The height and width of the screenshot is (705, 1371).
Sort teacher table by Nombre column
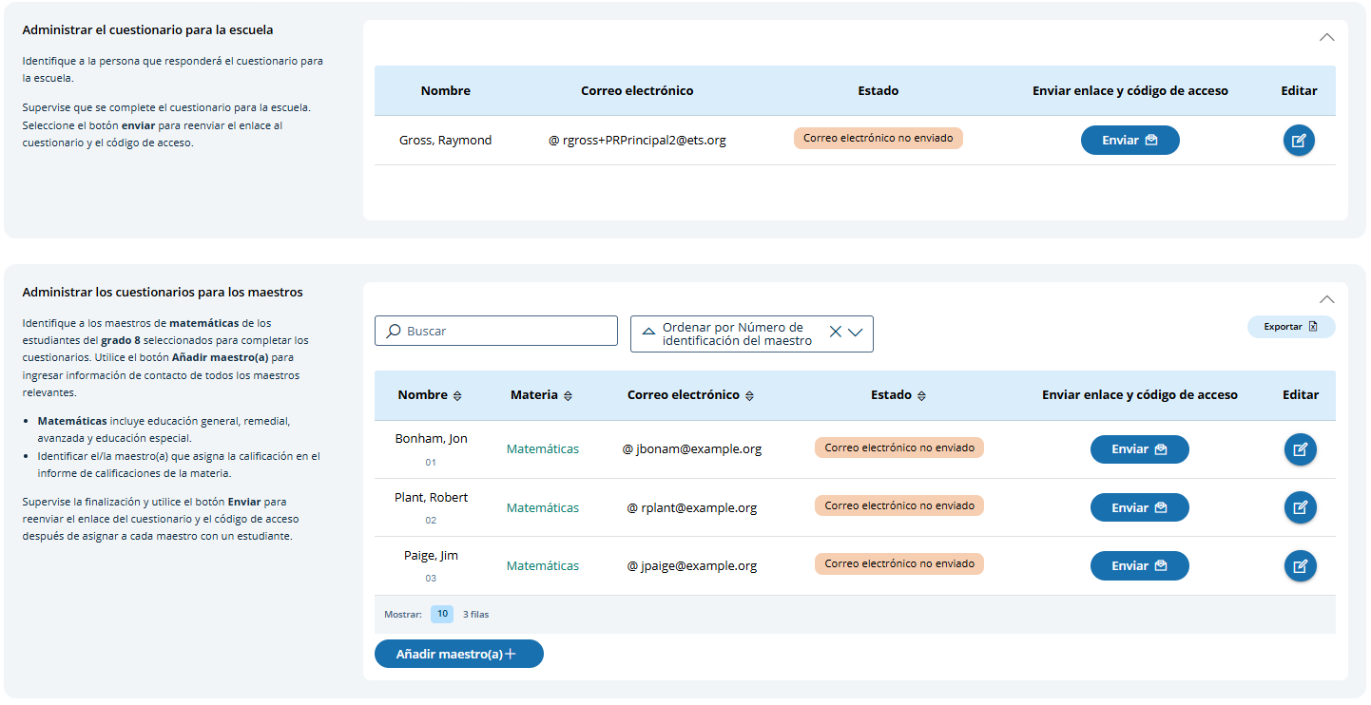(457, 395)
